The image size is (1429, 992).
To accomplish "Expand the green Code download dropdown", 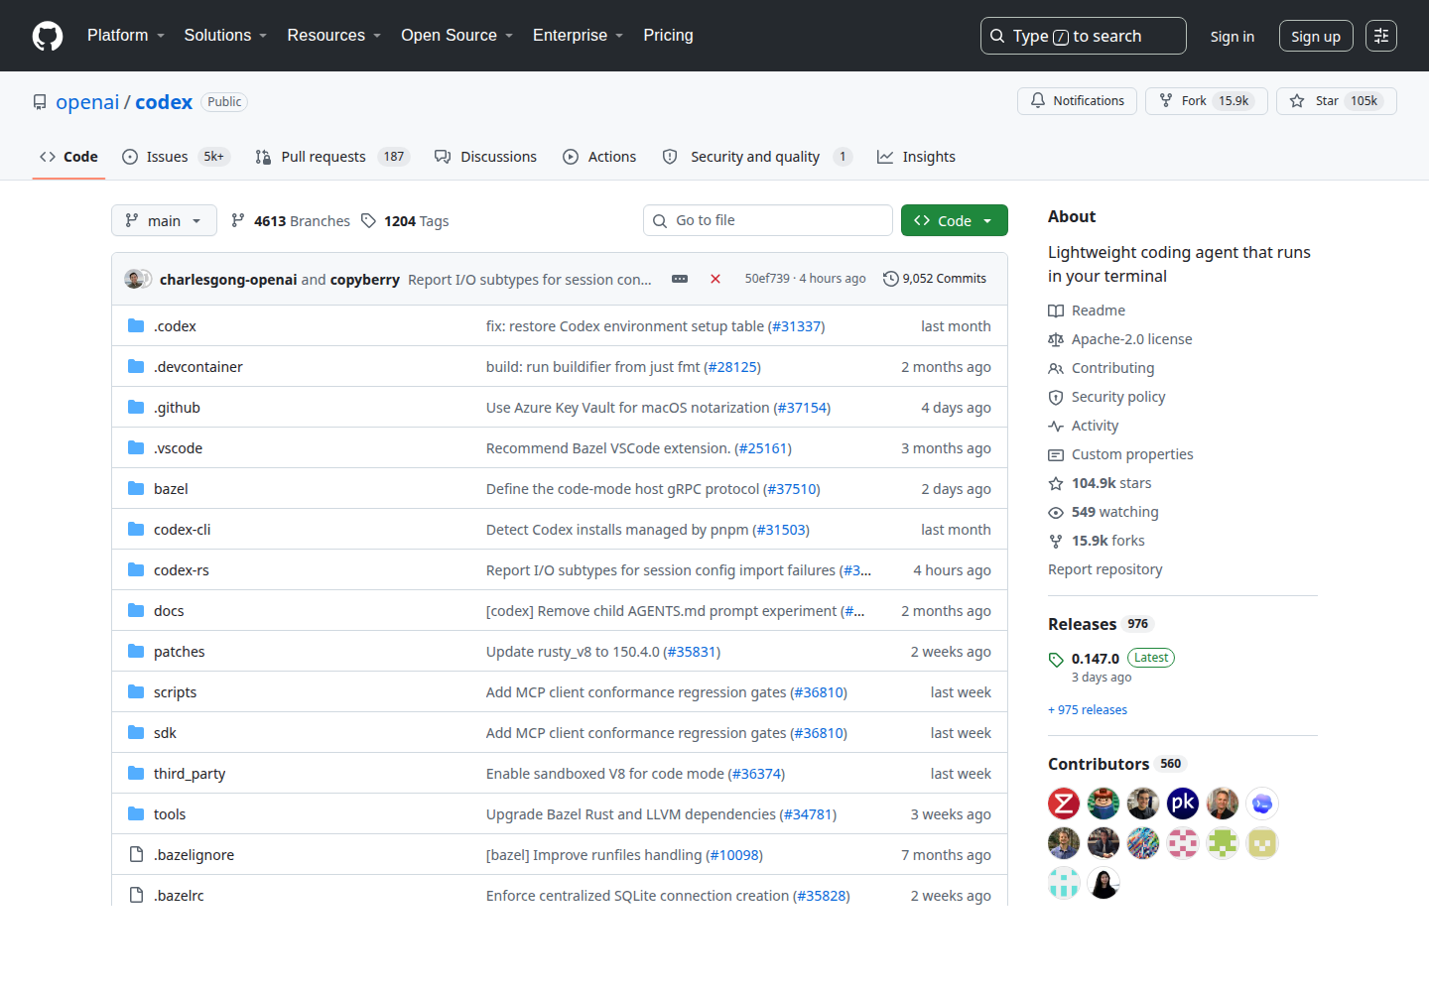I will click(955, 220).
